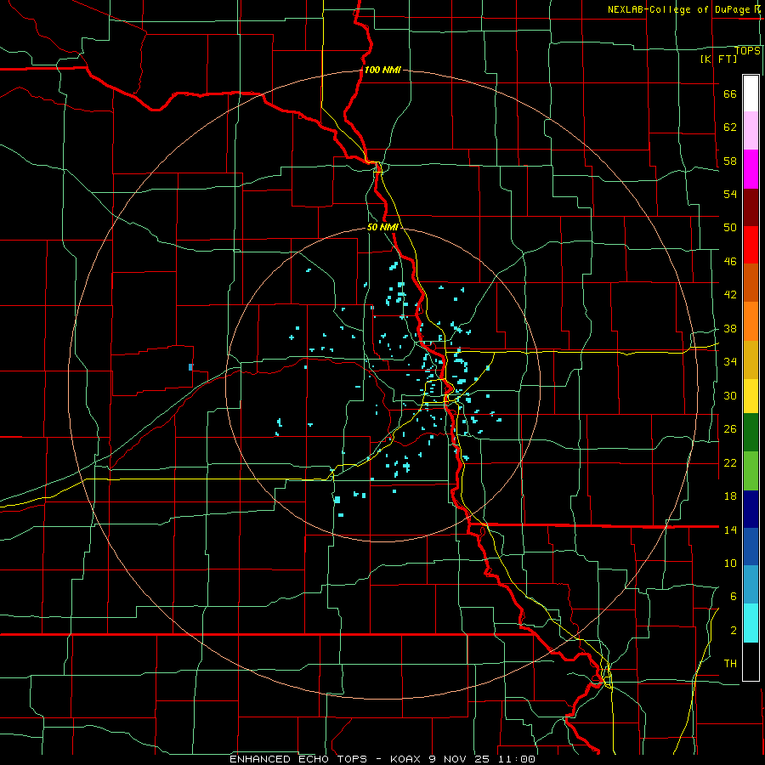Click the '38' legend value
765x765 pixels.
[x=730, y=329]
